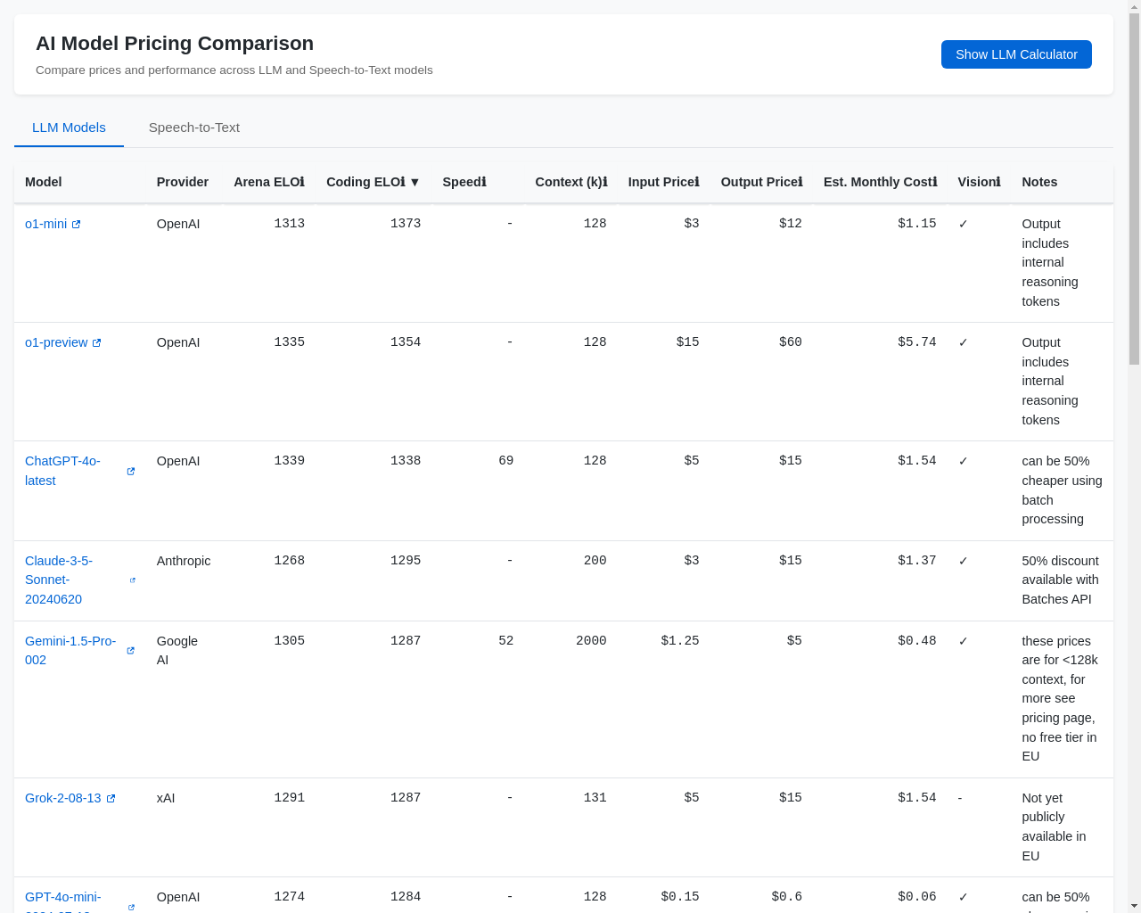Viewport: 1141px width, 913px height.
Task: Click the external link icon beside o1-preview
Action: click(x=96, y=343)
